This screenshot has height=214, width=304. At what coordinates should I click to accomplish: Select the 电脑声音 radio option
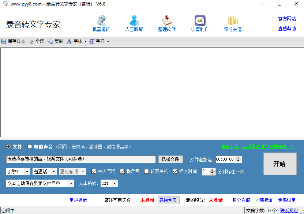pyautogui.click(x=30, y=147)
